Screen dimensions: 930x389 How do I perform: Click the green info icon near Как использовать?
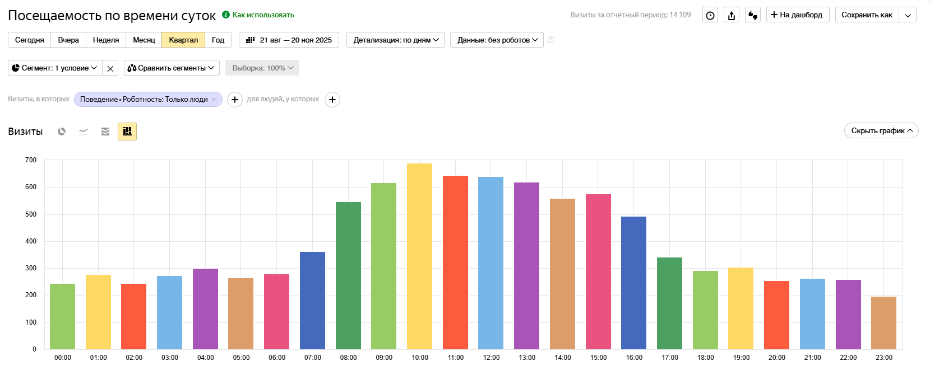tap(226, 15)
